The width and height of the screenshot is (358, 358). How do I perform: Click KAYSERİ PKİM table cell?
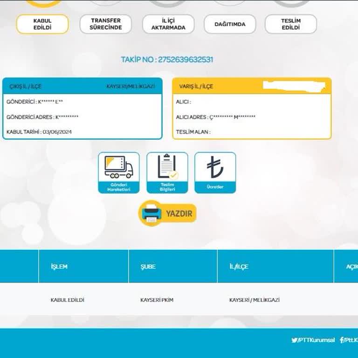pos(157,300)
